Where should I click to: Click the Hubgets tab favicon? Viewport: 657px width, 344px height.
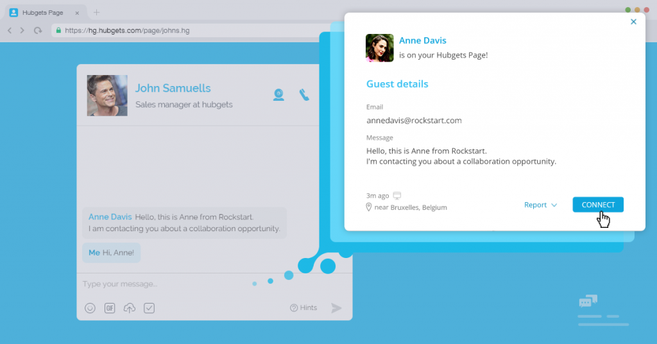tap(13, 13)
